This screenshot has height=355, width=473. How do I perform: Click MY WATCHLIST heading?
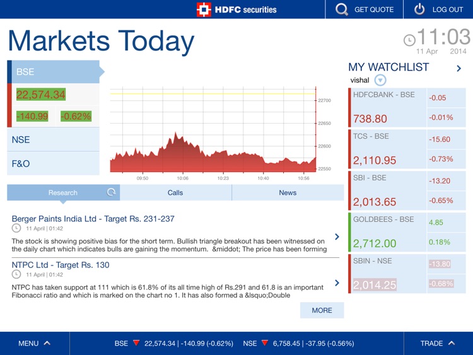388,67
